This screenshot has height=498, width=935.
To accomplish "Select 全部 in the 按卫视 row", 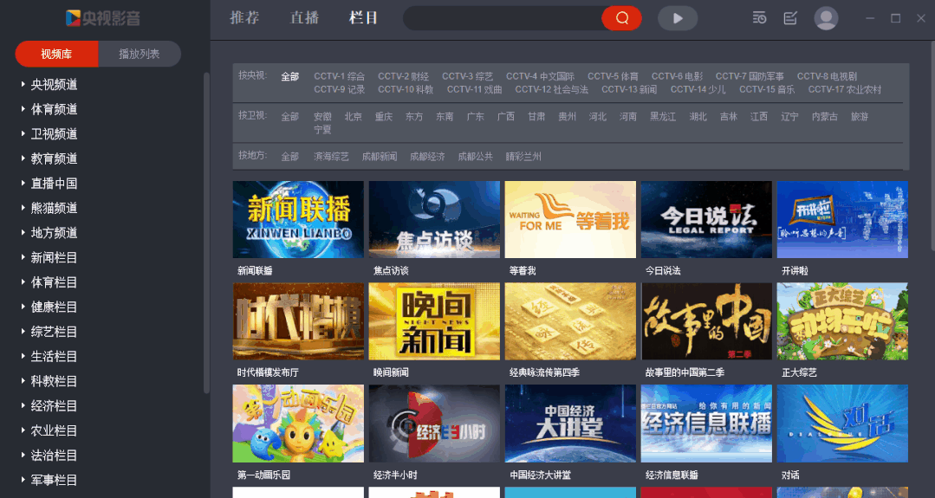I will click(x=289, y=117).
